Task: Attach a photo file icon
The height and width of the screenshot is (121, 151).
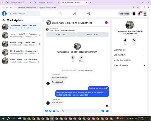Action: [x=50, y=111]
